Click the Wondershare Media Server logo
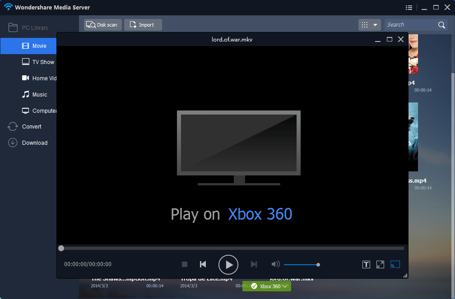Viewport: 455px width, 299px height. click(x=8, y=6)
